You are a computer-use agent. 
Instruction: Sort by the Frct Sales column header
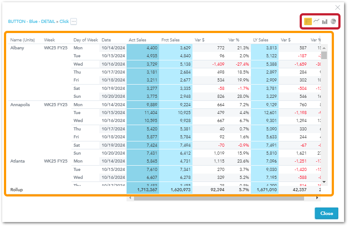pyautogui.click(x=170, y=40)
